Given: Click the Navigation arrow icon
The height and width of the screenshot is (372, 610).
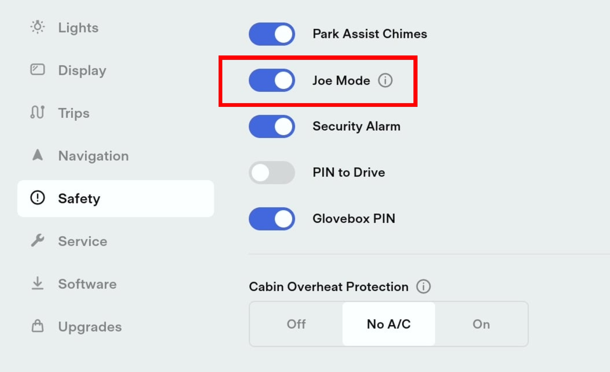Looking at the screenshot, I should (37, 155).
